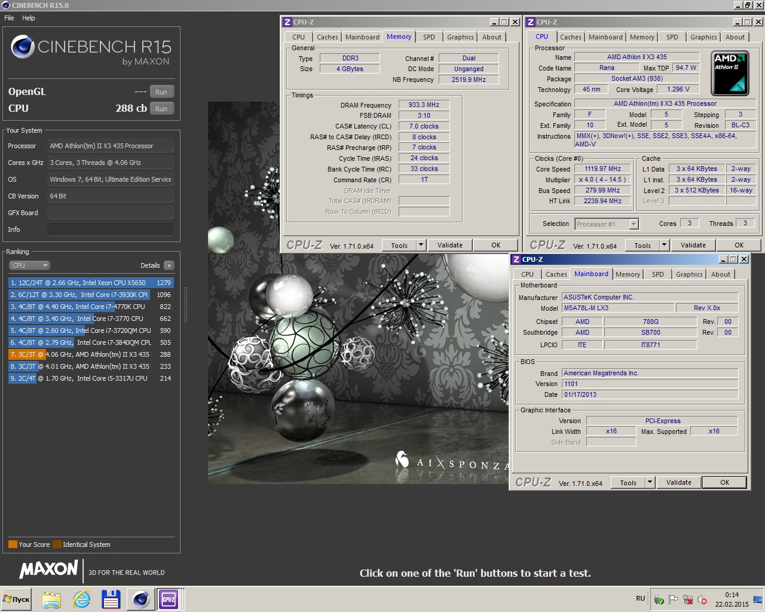This screenshot has width=765, height=612.
Task: Click the Identical System brown legend swatch
Action: 57,544
